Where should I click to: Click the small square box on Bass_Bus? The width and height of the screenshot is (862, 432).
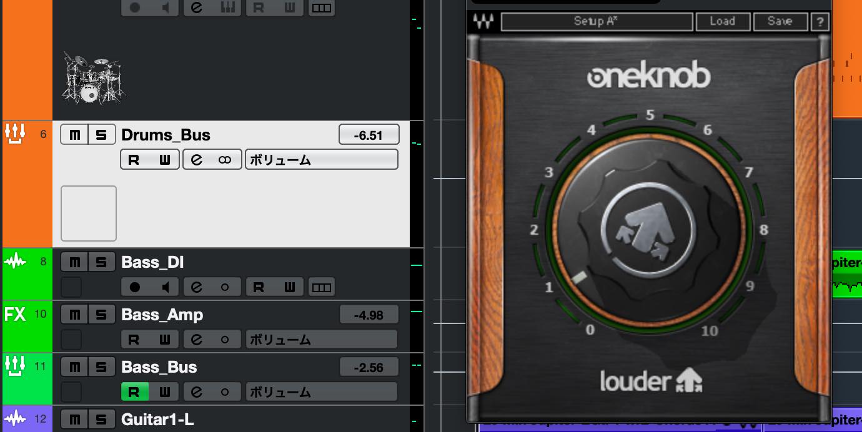point(71,392)
